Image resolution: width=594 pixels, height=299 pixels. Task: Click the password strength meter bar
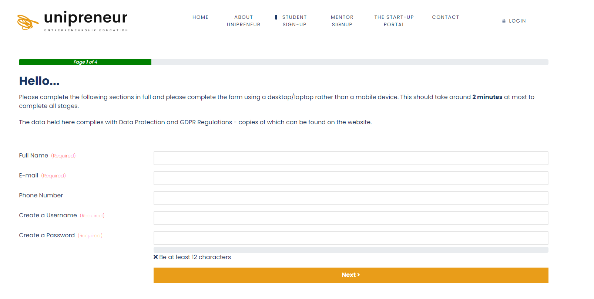350,250
